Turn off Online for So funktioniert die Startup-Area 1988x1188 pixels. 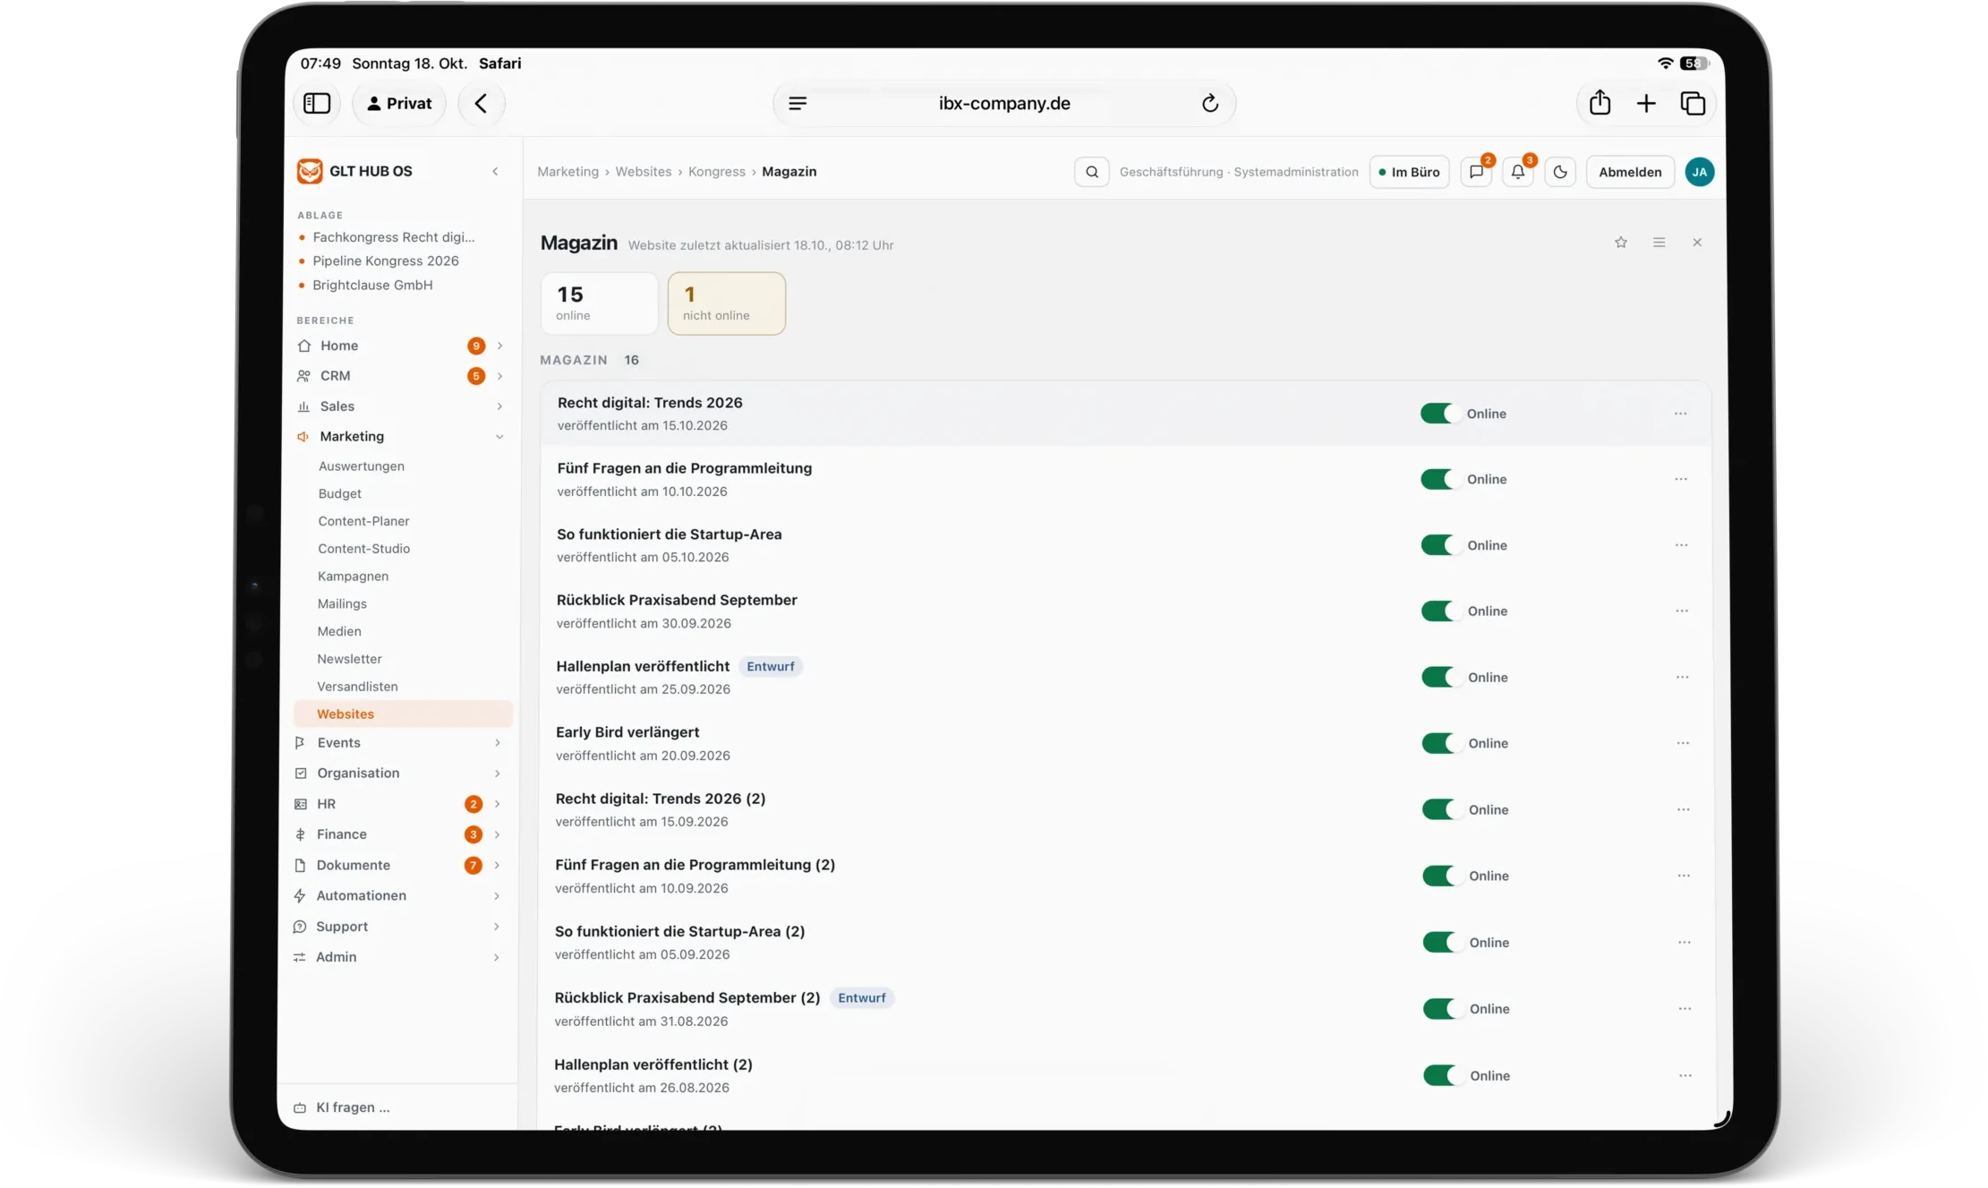pos(1440,545)
